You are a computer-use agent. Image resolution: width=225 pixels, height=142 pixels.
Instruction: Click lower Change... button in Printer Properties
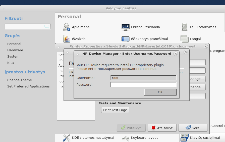pyautogui.click(x=197, y=87)
